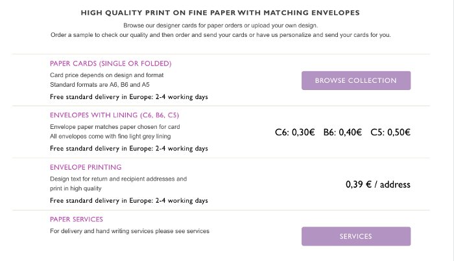Select the Paper Cards (Single or Folded) heading
454x261 pixels.
111,63
